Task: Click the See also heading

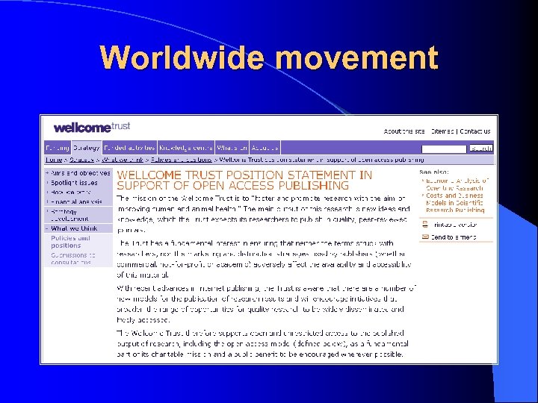Action: [433, 172]
